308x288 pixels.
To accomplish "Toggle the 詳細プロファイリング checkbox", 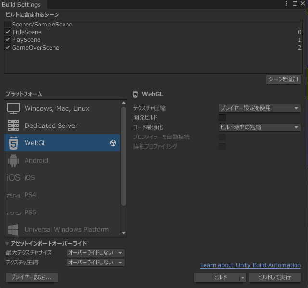I will click(222, 147).
